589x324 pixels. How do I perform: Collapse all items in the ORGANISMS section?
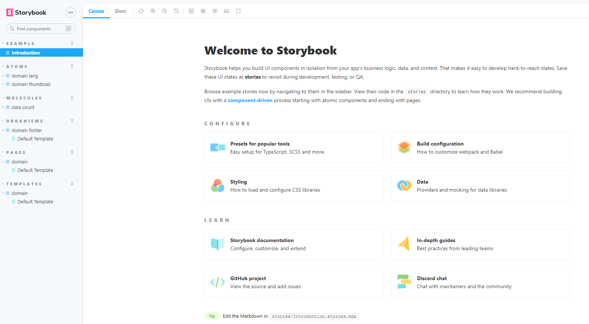coord(72,121)
